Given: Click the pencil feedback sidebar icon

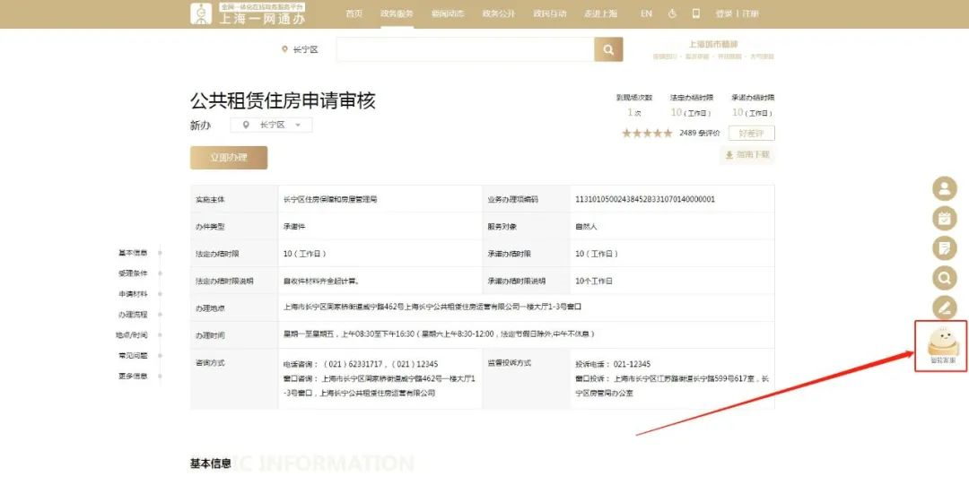Looking at the screenshot, I should [x=944, y=307].
